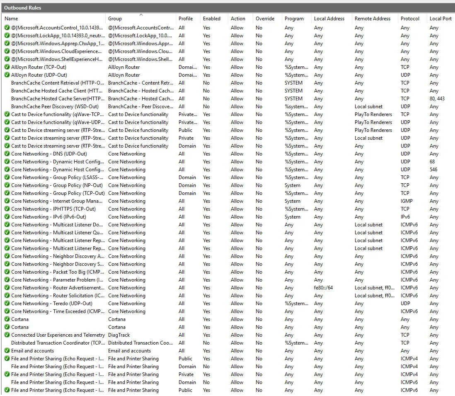Click check icon for Router Advertisement rule
The width and height of the screenshot is (455, 396).
pos(7,288)
